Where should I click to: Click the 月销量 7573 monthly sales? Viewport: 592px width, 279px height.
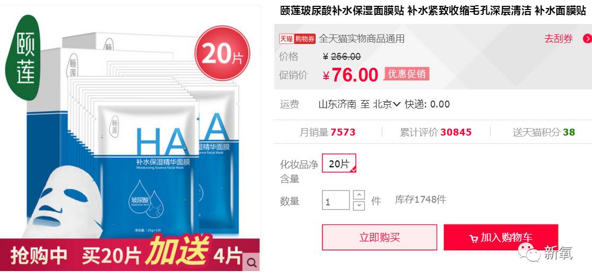coord(327,132)
